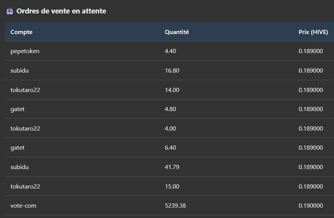The image size is (334, 218).
Task: Click the Prix (HIVE) column header
Action: (313, 32)
